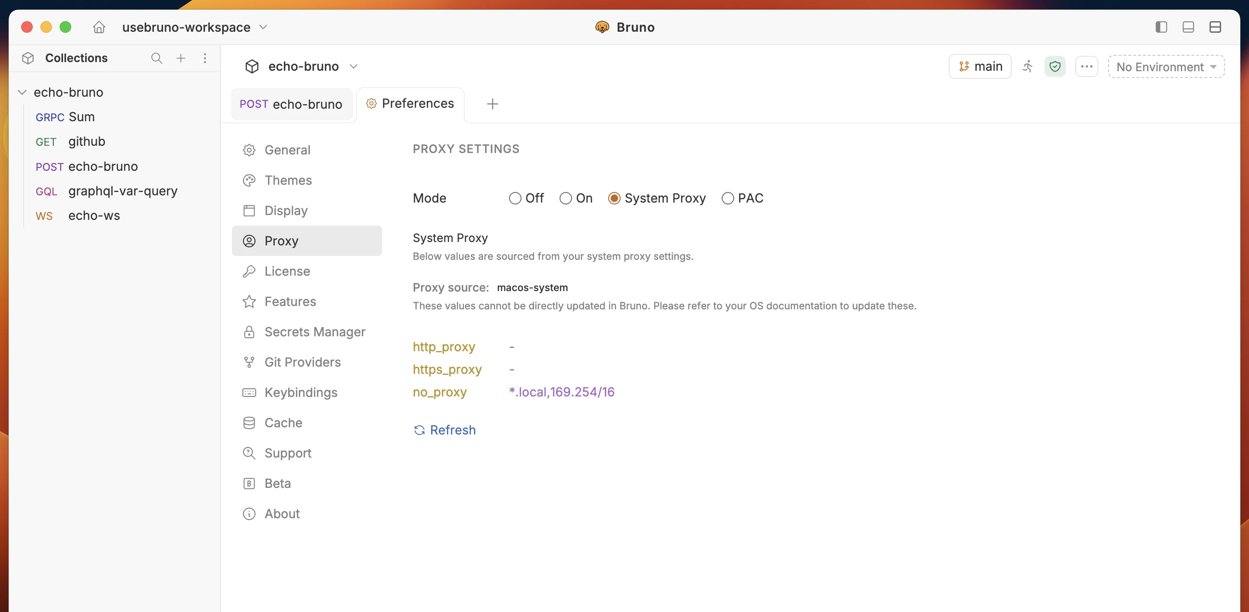Open the No Environment dropdown
The image size is (1249, 612).
(1166, 67)
